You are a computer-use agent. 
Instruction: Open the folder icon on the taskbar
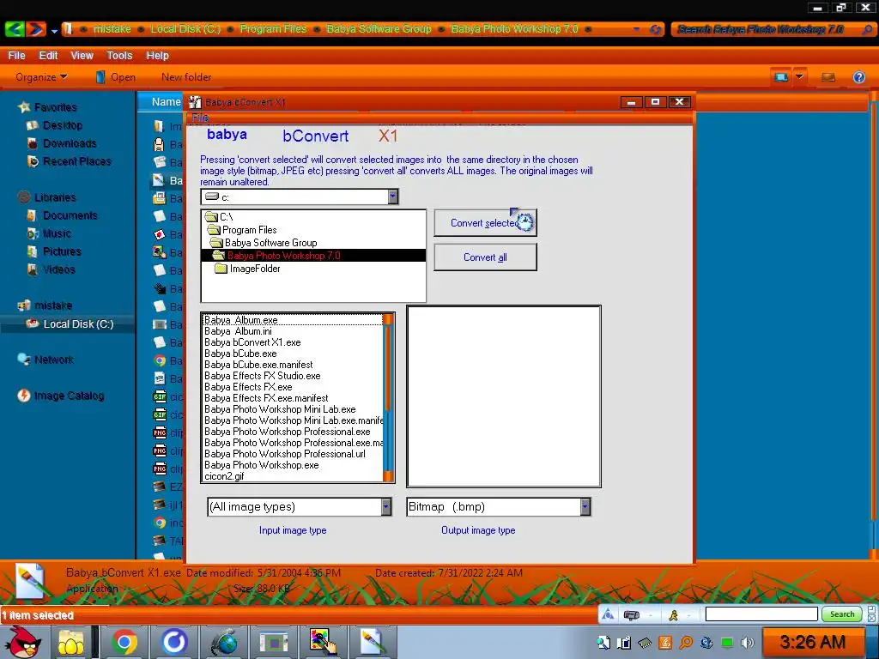[x=70, y=642]
